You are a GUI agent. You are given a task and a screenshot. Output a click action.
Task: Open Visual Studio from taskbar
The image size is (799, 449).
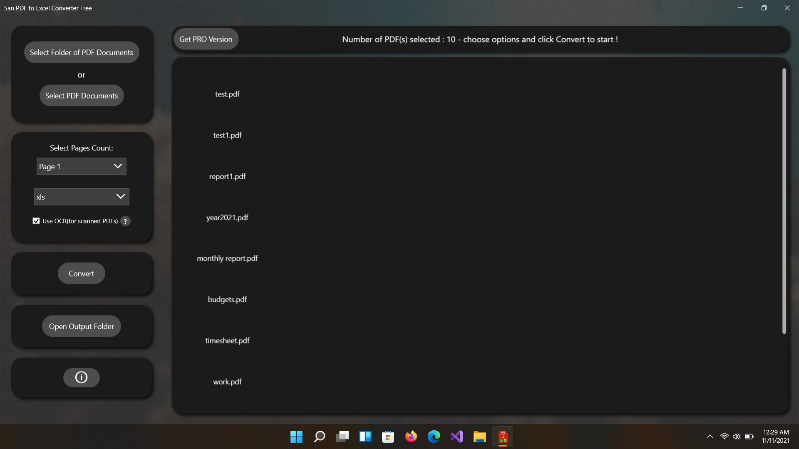tap(457, 437)
